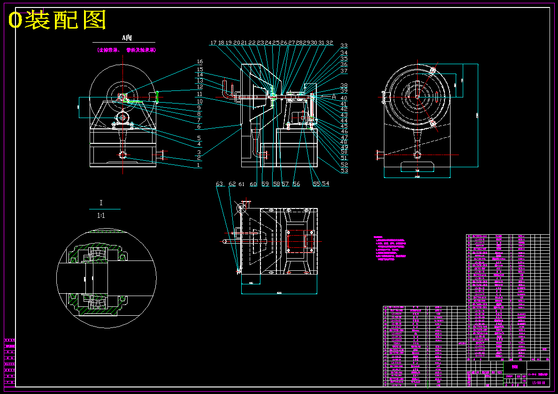This screenshot has height=394, width=558.
Task: Select part number 19 at top row
Action: click(x=229, y=43)
